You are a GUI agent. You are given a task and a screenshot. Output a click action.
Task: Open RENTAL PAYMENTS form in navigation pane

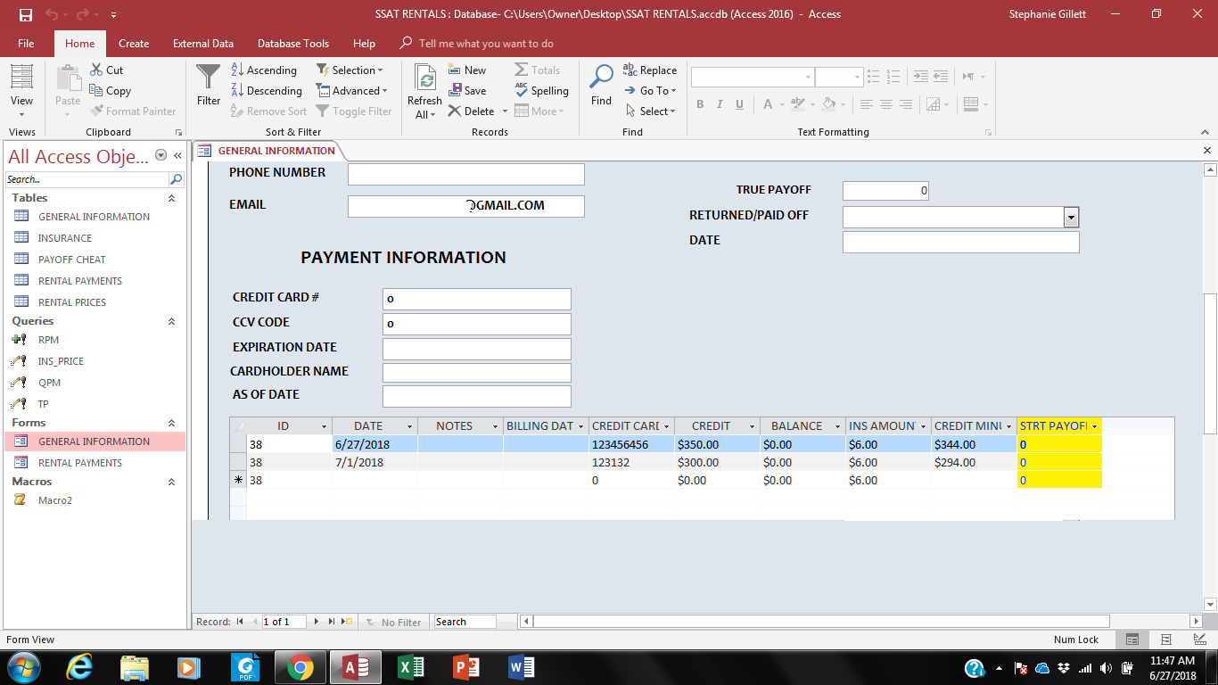pyautogui.click(x=94, y=463)
